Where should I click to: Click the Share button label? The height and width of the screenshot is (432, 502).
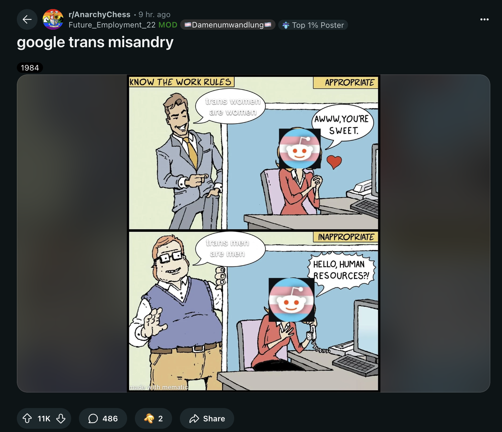tap(214, 418)
